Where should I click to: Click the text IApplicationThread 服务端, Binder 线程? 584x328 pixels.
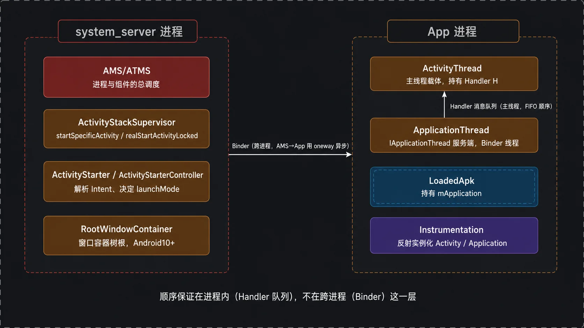[x=454, y=143]
